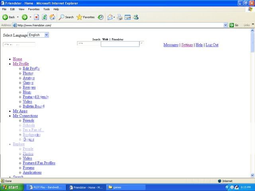
Task: Open the Windows start button
Action: (12, 187)
